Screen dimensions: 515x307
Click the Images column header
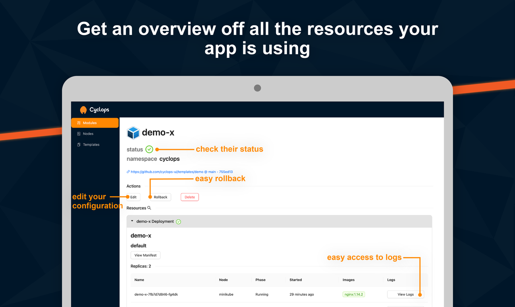coord(348,280)
